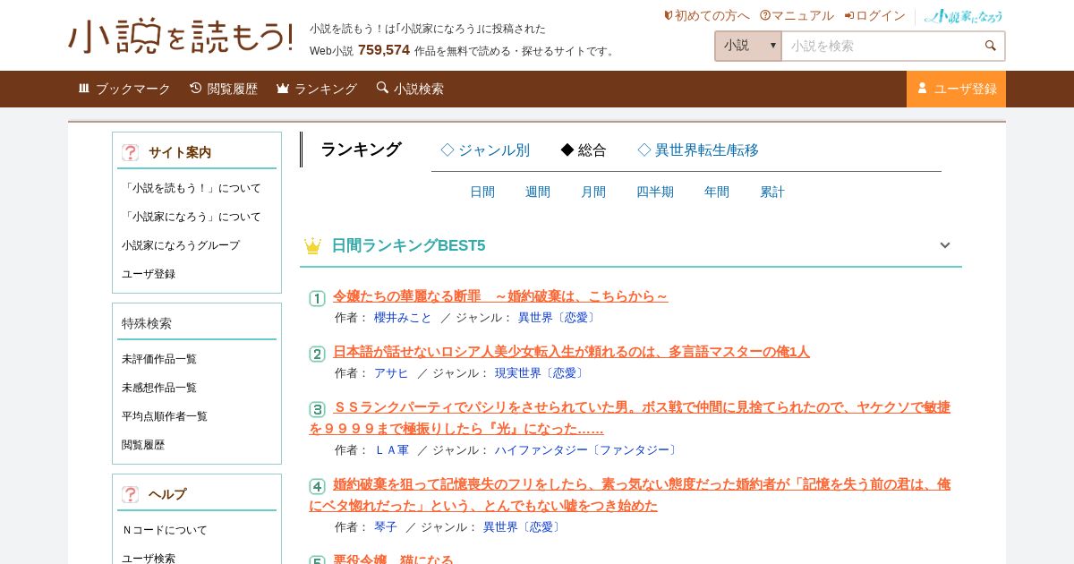Screen dimensions: 1074x564
Task: Focus the 小説を検索 search field
Action: click(x=882, y=46)
